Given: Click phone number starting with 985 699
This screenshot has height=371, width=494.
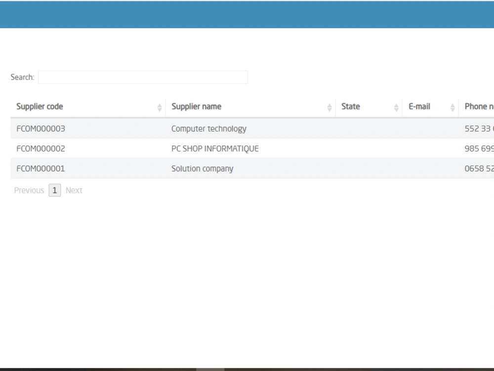Looking at the screenshot, I should click(479, 148).
